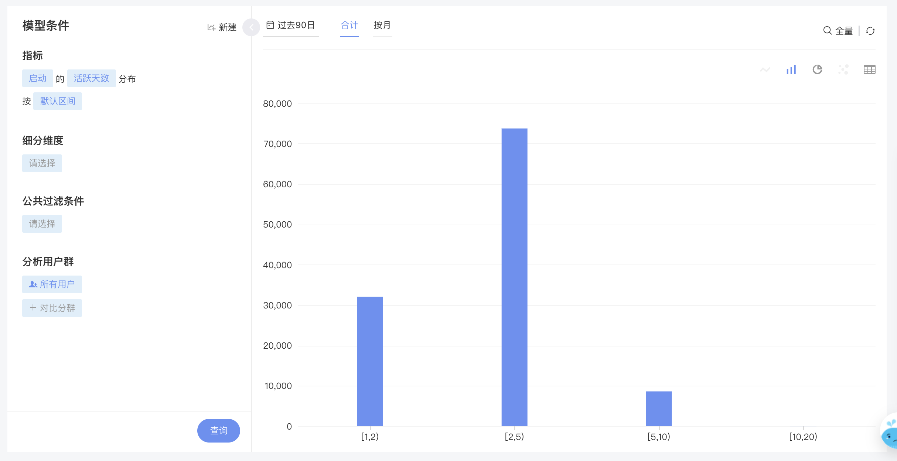Click the 查询 button
This screenshot has width=897, height=461.
pos(219,431)
